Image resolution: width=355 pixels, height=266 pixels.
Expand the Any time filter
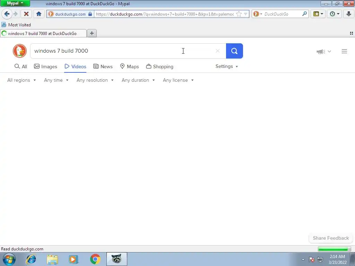56,80
